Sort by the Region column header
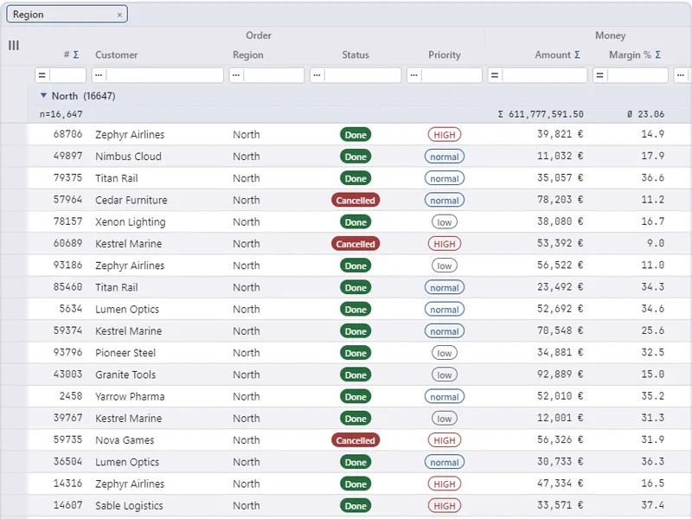This screenshot has height=519, width=692. 248,54
